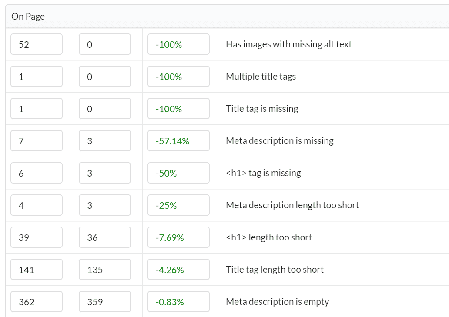Image resolution: width=449 pixels, height=317 pixels.
Task: Click the value 7 for Meta description is missing
Action: click(x=36, y=140)
